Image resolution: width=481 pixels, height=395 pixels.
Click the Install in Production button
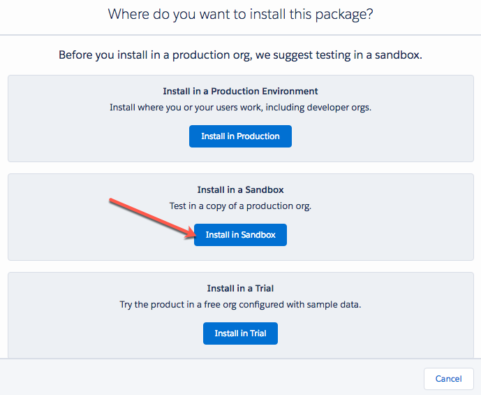tap(240, 136)
